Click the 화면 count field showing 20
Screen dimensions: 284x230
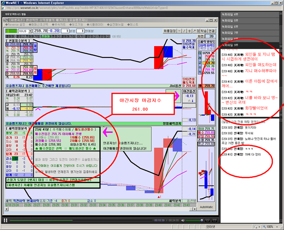tap(210, 36)
